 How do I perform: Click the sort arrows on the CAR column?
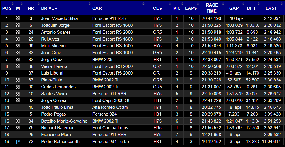click(x=143, y=4)
